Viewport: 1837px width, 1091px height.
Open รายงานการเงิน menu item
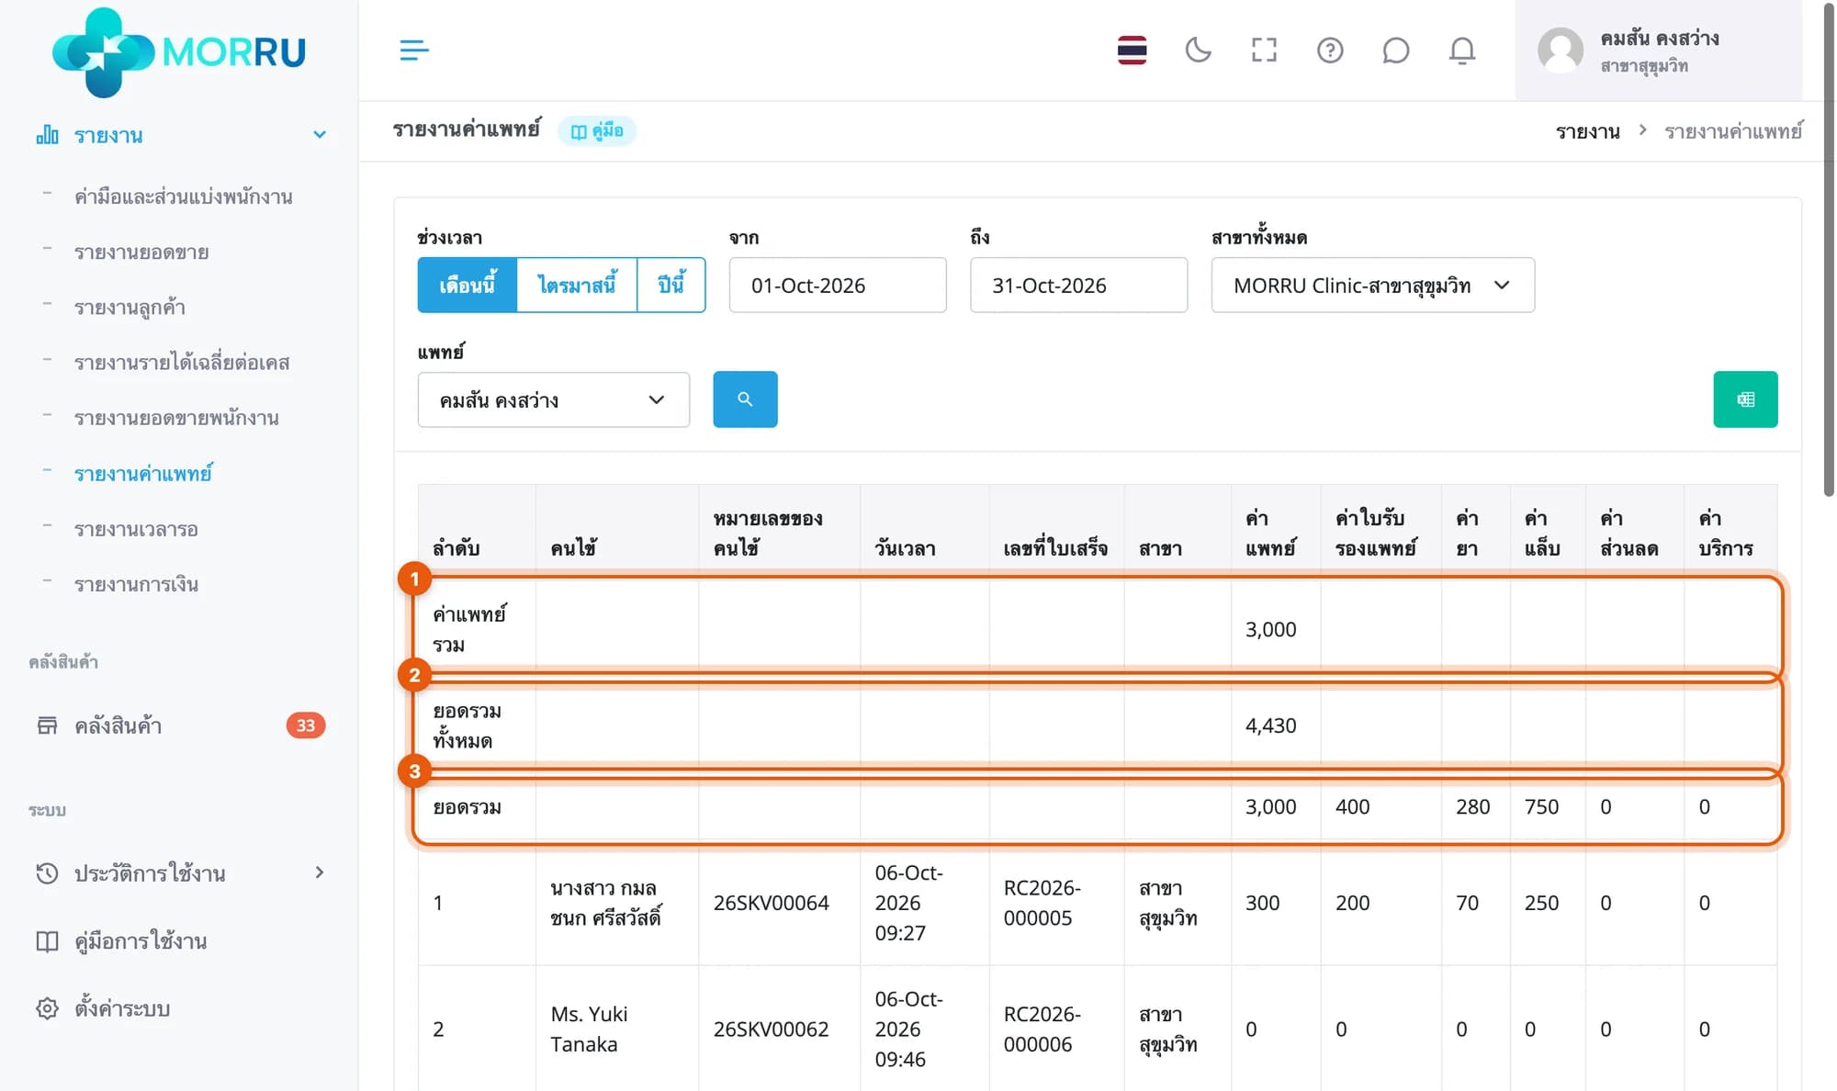click(x=136, y=584)
